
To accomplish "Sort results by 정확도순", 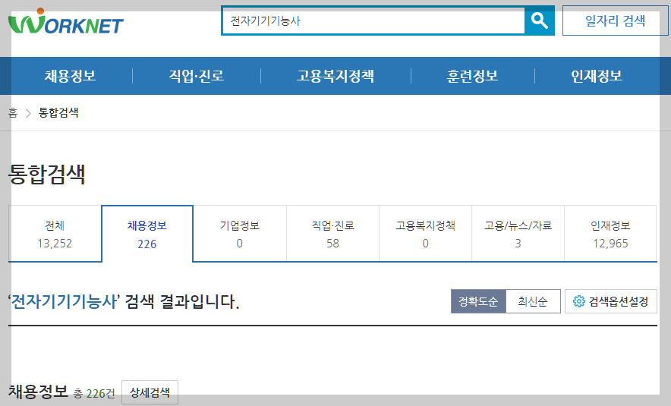I will pos(478,301).
